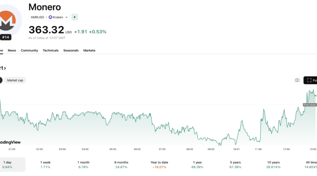This screenshot has height=176, width=317.
Task: Go to the Seasonals tab
Action: (71, 51)
